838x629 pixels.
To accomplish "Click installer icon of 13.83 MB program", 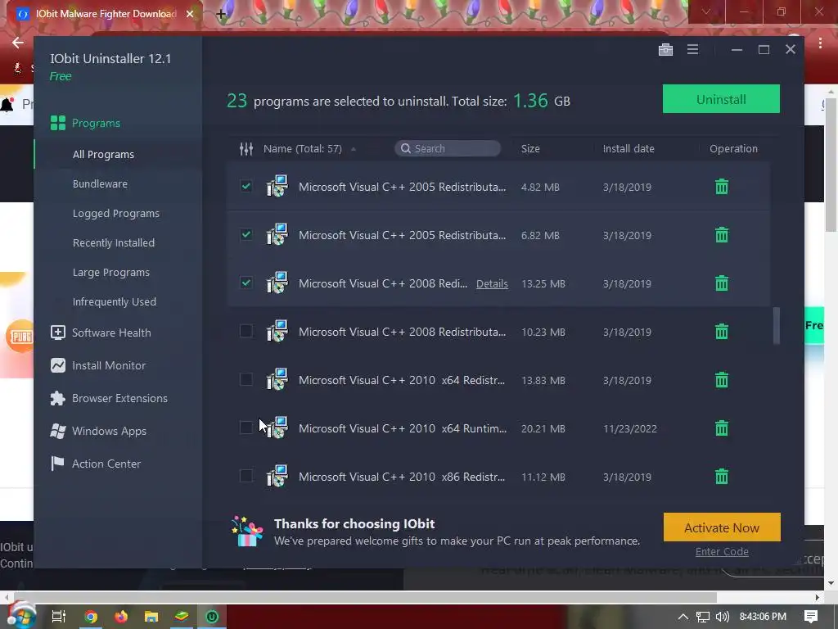I will (x=277, y=379).
